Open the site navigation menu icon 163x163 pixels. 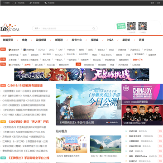15,3
